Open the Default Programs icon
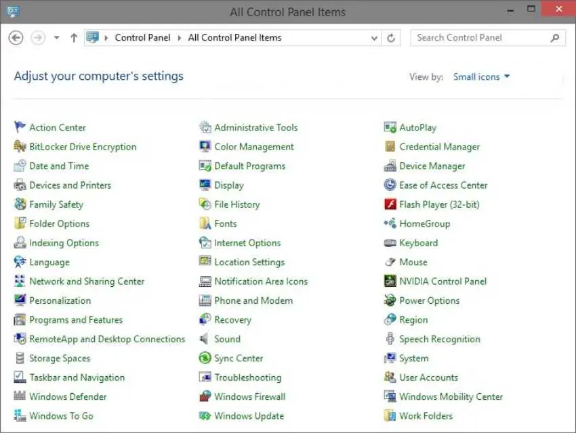The height and width of the screenshot is (433, 576). click(205, 166)
